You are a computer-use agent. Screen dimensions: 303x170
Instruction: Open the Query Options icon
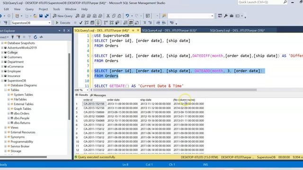point(92,23)
